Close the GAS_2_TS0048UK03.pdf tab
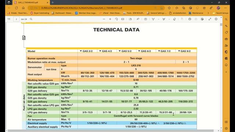235x132 pixels. 47,3
